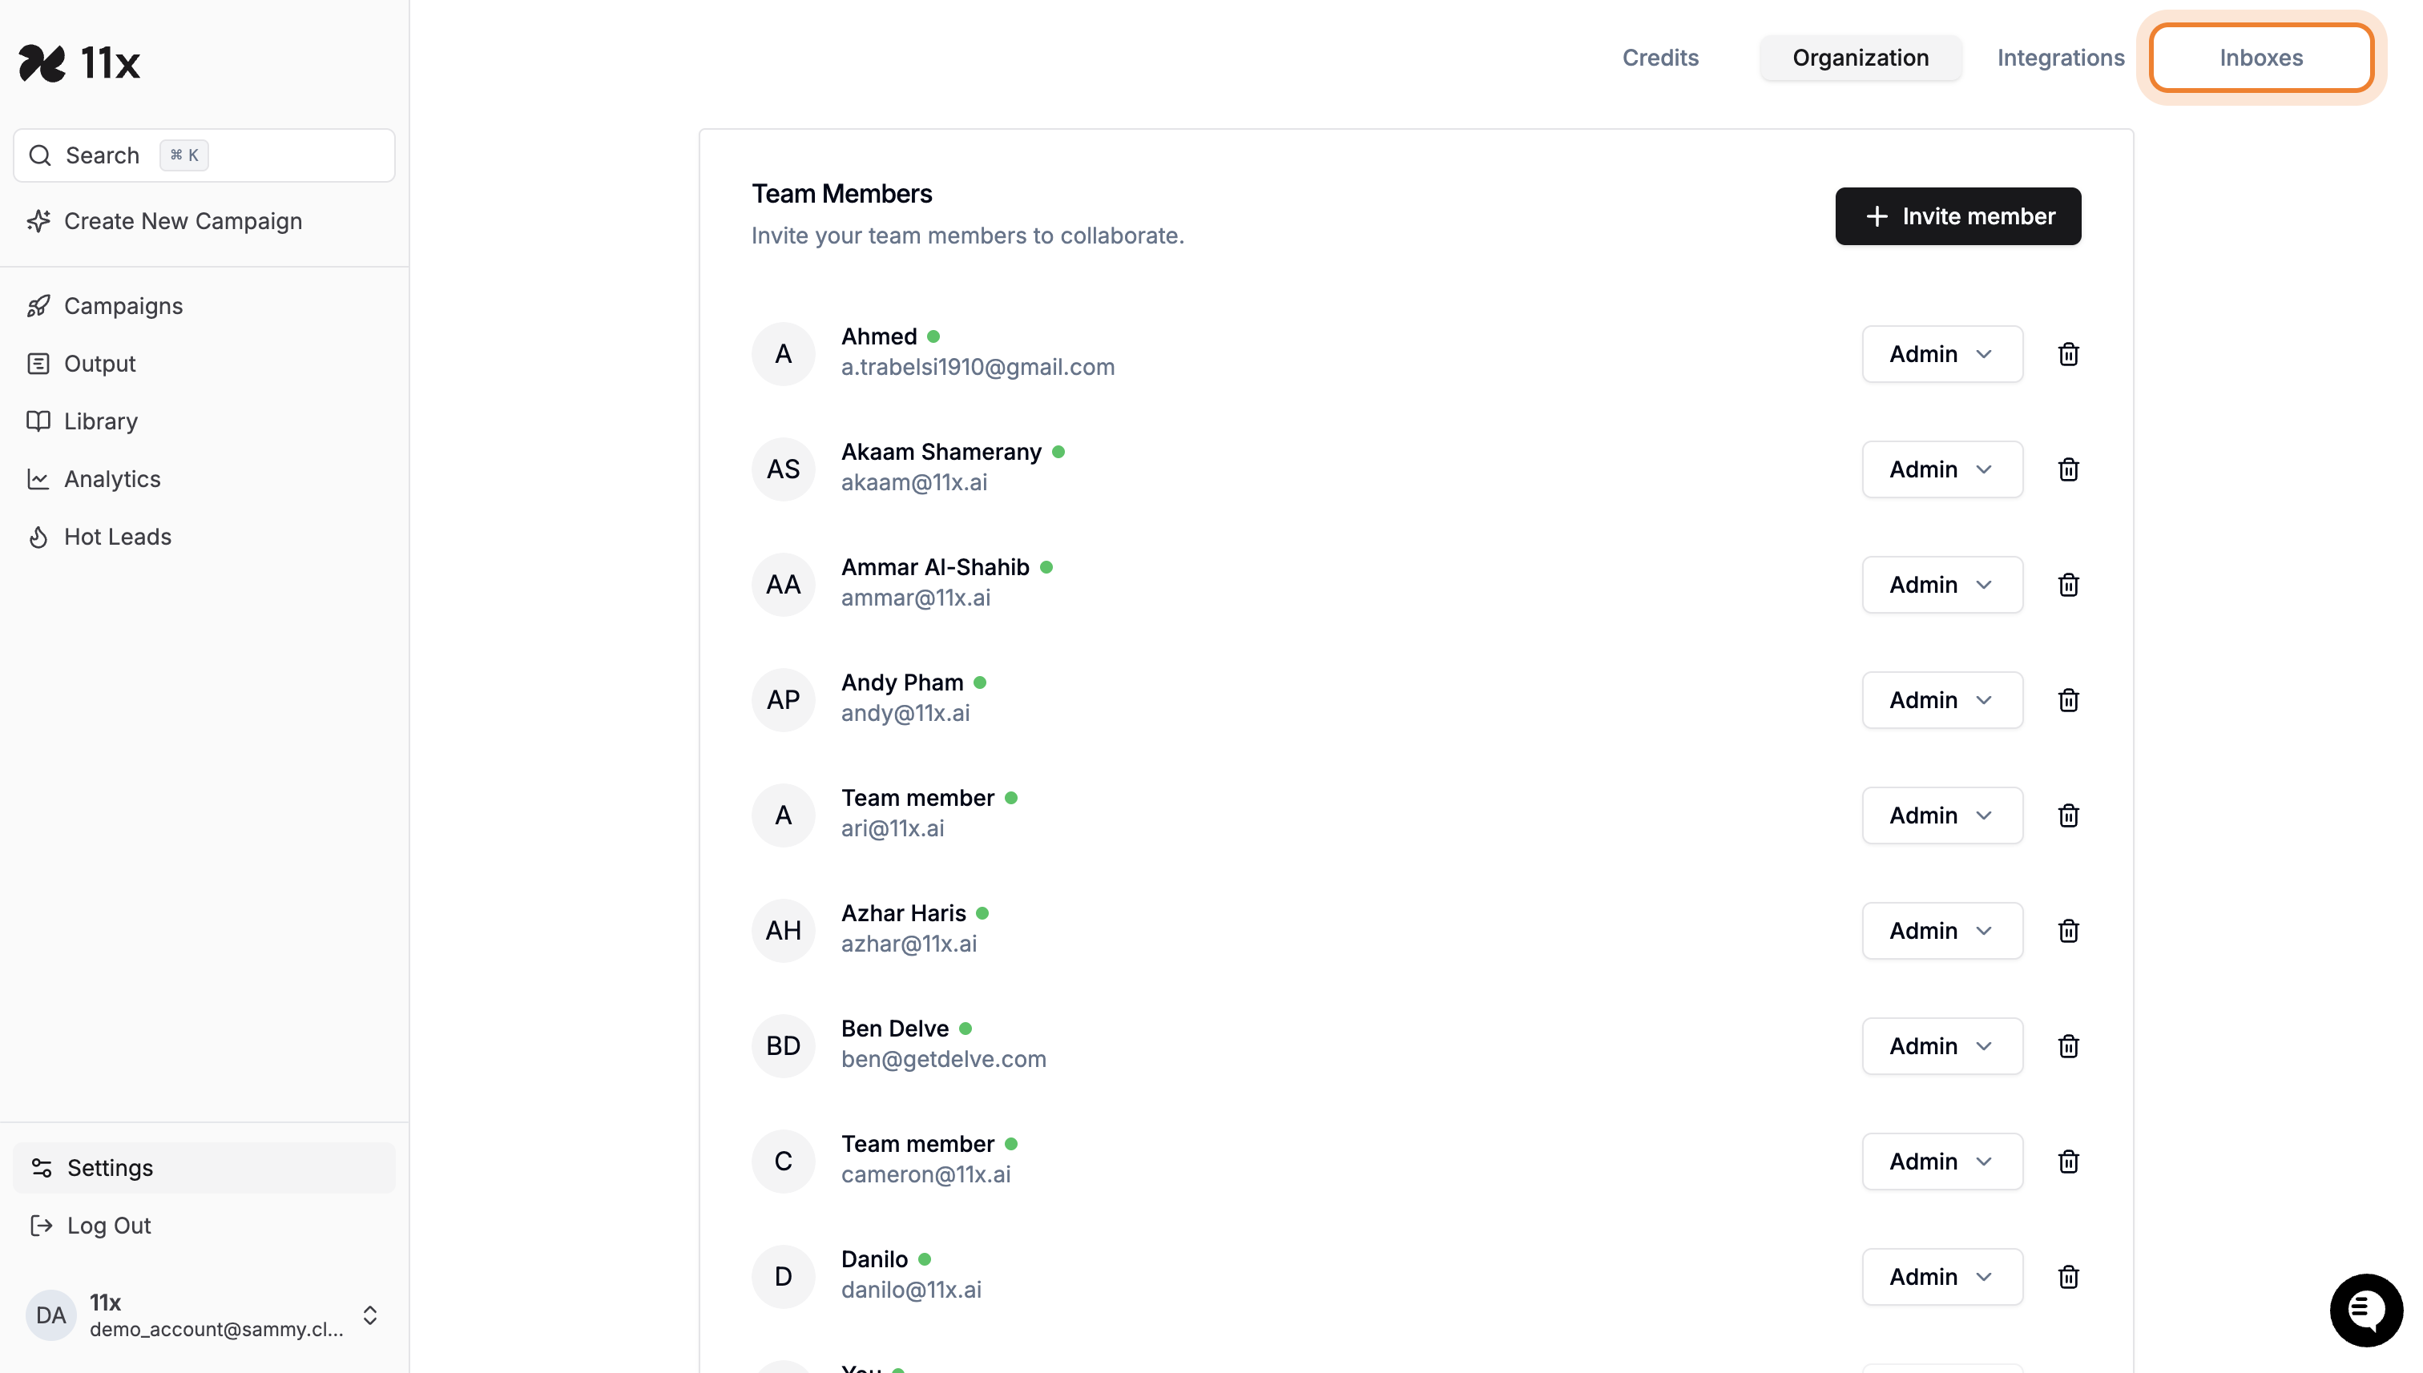2423x1373 pixels.
Task: Click the trash icon beside Ben Delve
Action: click(x=2067, y=1046)
